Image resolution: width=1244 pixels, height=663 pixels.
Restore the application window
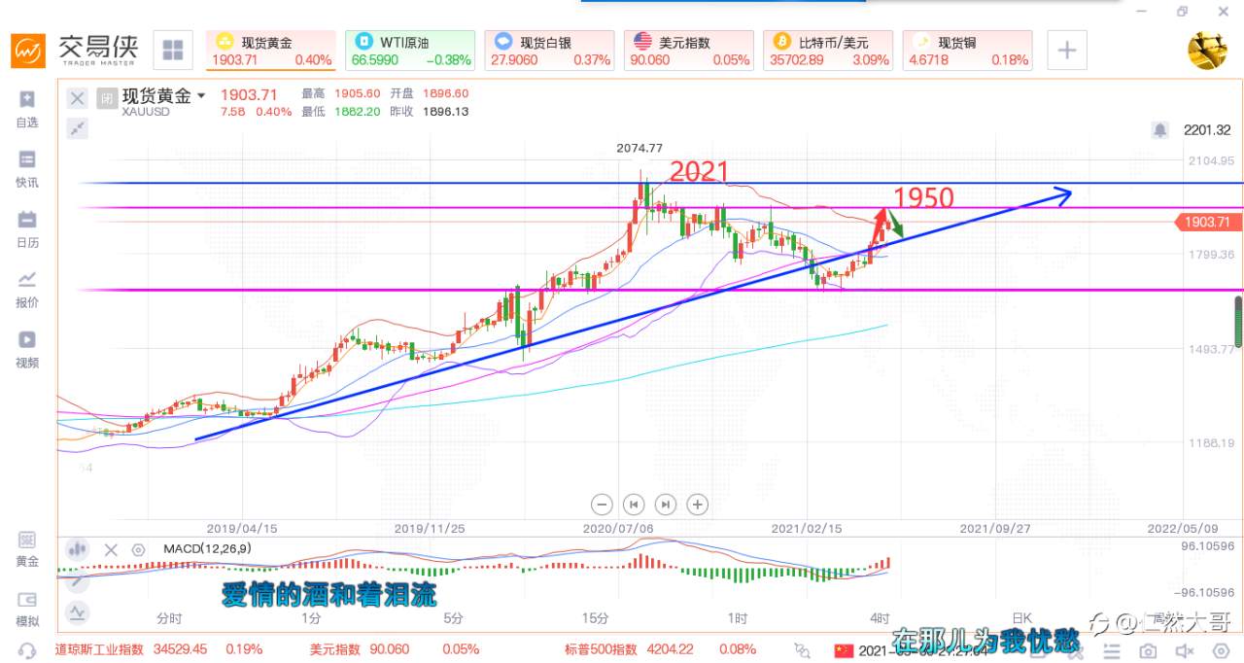pos(1182,11)
